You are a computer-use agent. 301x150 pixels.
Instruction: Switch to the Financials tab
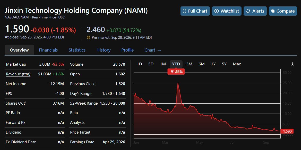tap(48, 50)
